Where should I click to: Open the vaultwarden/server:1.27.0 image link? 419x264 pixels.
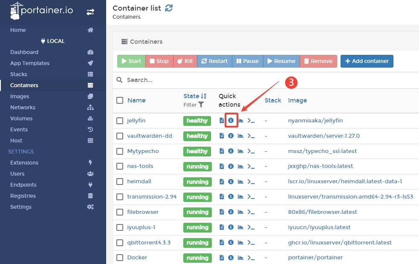324,136
